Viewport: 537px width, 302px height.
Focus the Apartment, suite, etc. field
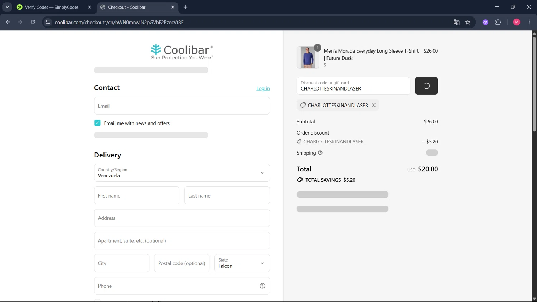[x=182, y=240]
